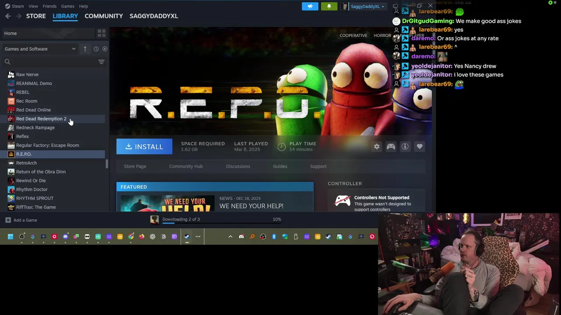Open the Windows Start button

click(x=11, y=237)
